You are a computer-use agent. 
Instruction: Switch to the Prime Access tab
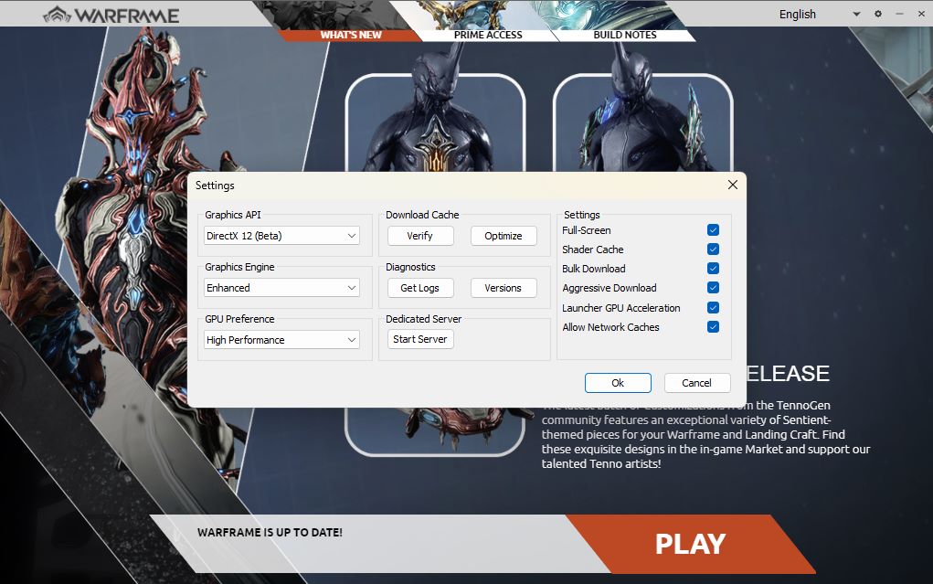[x=488, y=35]
